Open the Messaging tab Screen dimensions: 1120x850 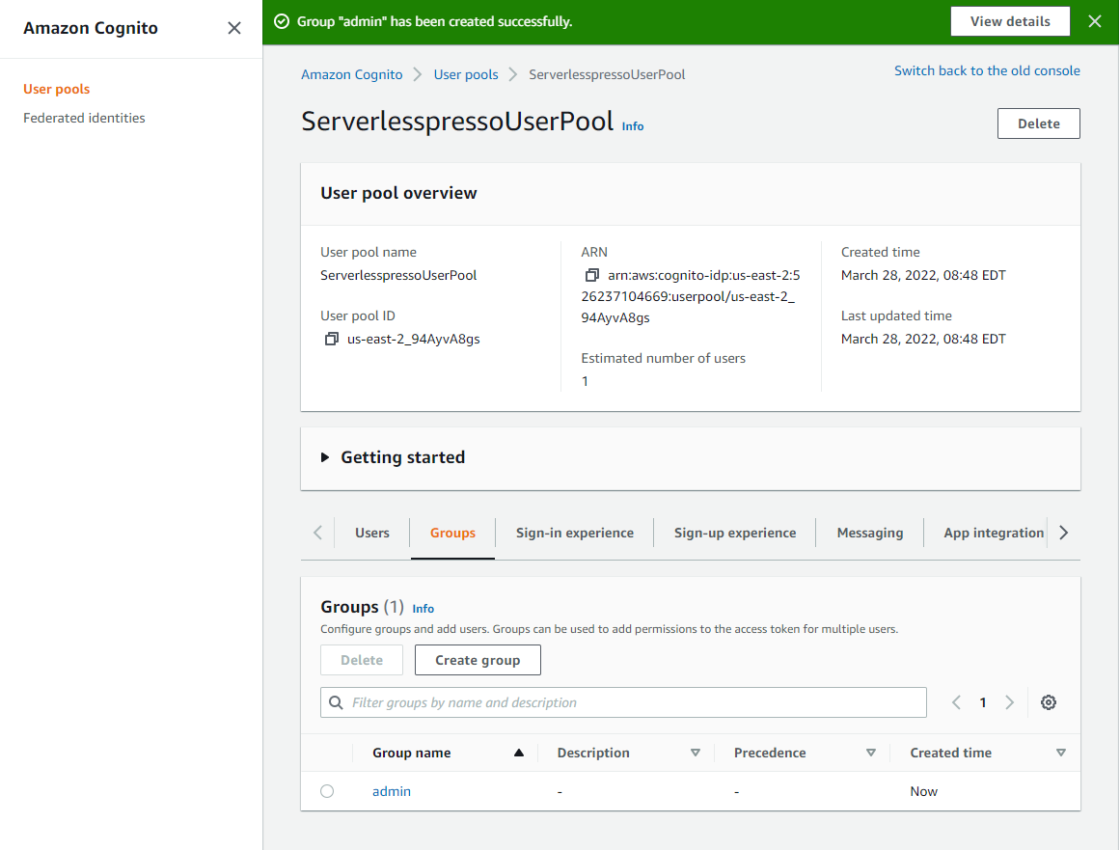pyautogui.click(x=870, y=533)
